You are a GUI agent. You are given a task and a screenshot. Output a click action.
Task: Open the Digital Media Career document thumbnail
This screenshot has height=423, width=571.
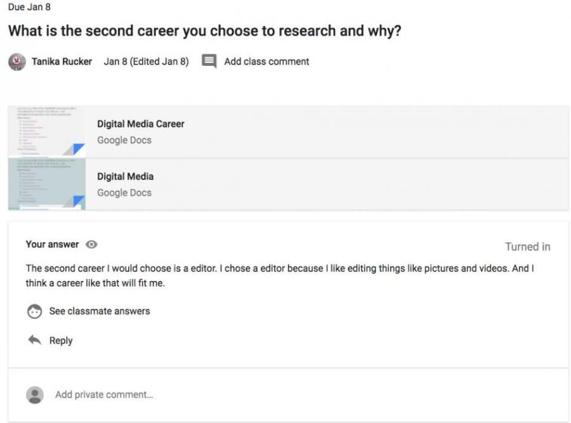pos(46,132)
